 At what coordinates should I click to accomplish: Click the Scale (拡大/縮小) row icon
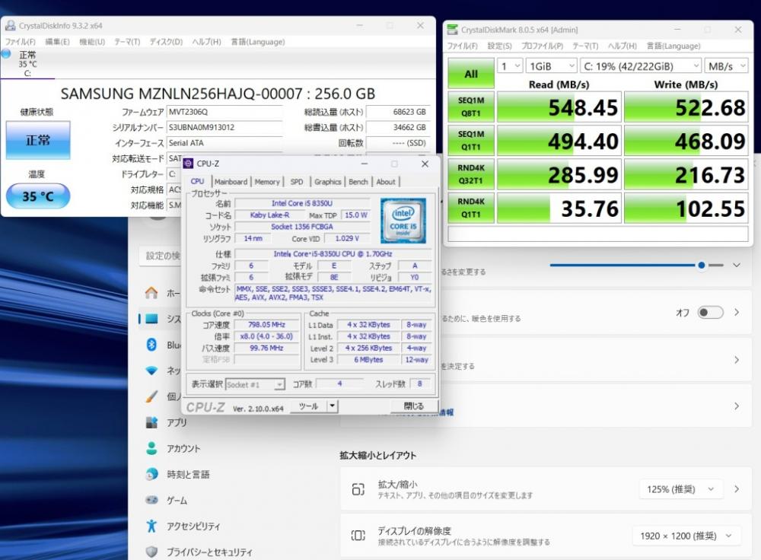pyautogui.click(x=358, y=489)
